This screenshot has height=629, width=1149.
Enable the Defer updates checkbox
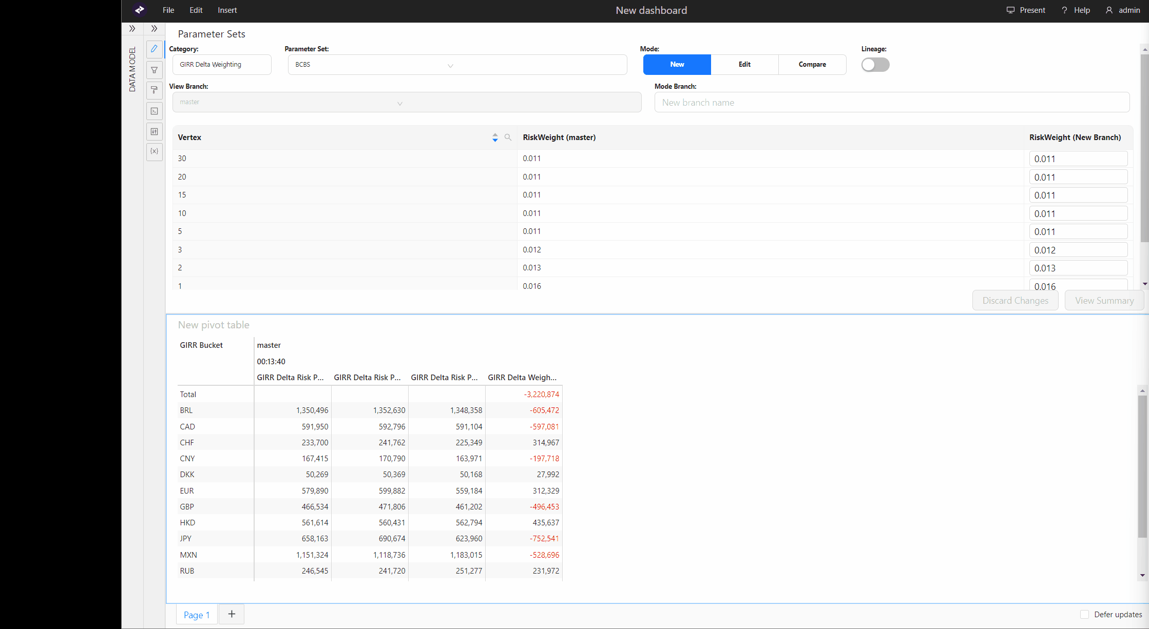click(x=1084, y=615)
